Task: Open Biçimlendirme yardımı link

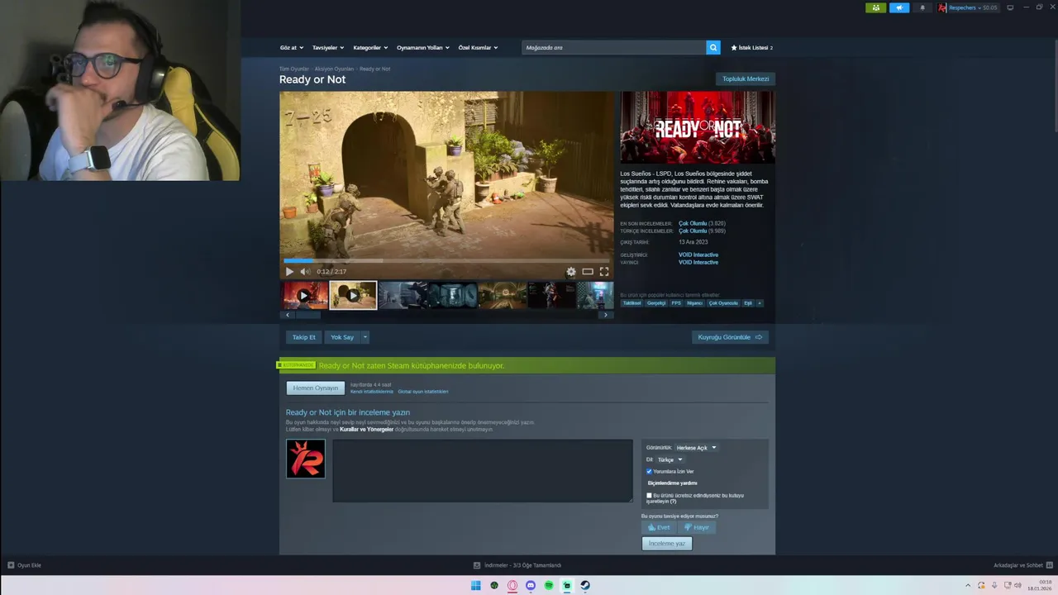Action: [x=672, y=483]
